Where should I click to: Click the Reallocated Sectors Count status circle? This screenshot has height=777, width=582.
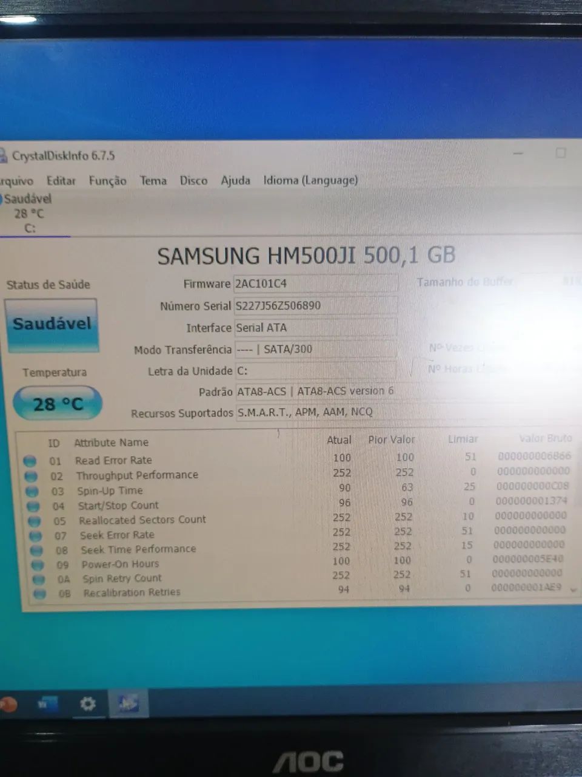35,521
